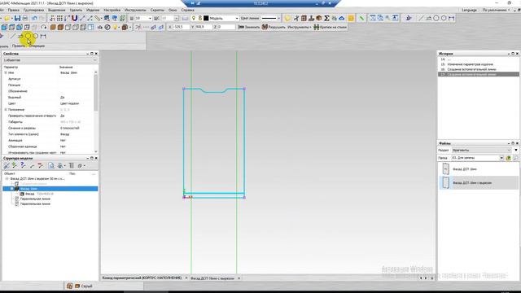This screenshot has width=521, height=293.
Task: Collapse the Имя property group
Action: pyautogui.click(x=6, y=72)
